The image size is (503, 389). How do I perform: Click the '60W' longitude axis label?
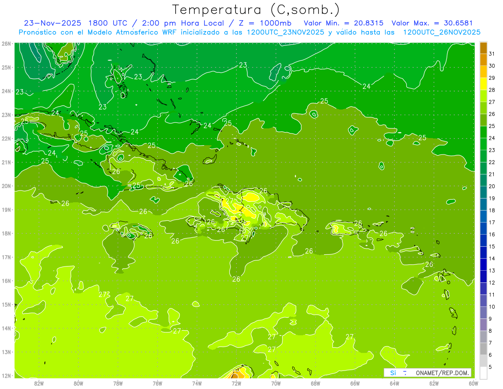473,383
